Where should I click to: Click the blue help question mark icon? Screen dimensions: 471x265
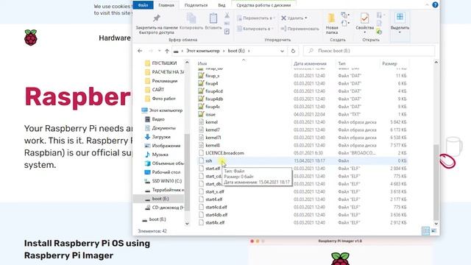435,5
